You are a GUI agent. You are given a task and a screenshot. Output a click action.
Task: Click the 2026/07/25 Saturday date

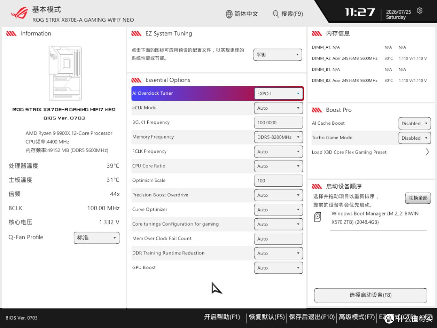pyautogui.click(x=398, y=15)
